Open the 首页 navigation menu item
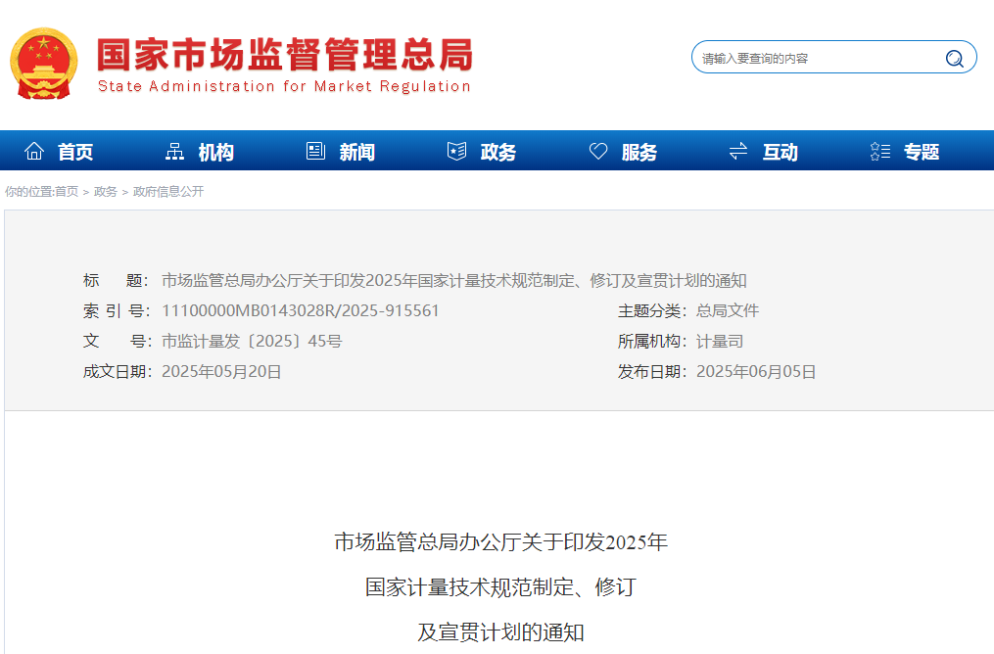Viewport: 994px width, 654px height. point(75,152)
